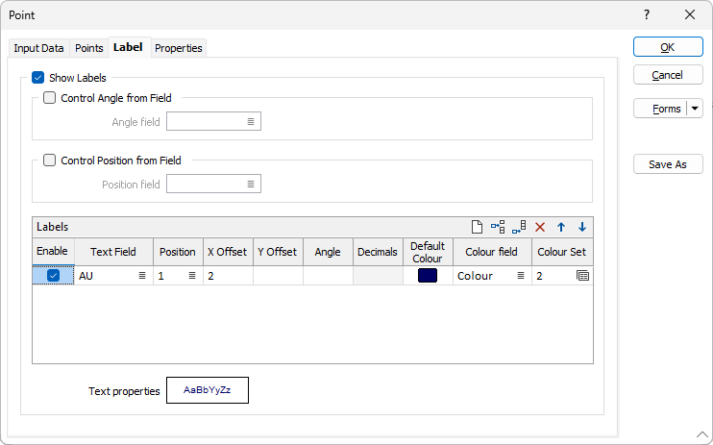Enable Control Position from Field
The height and width of the screenshot is (445, 713).
49,161
